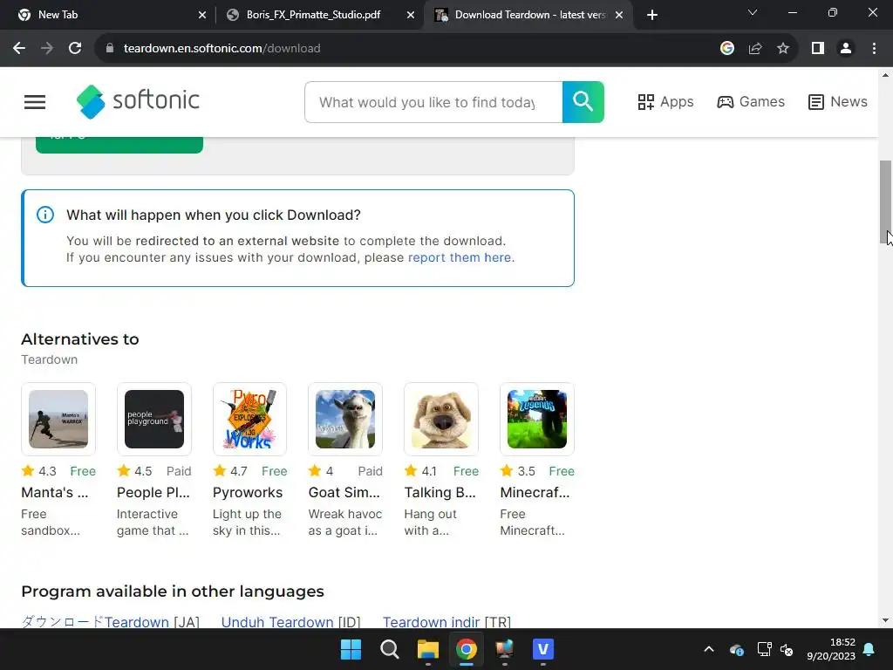Click the scrollbar down arrow
This screenshot has width=893, height=670.
[885, 620]
